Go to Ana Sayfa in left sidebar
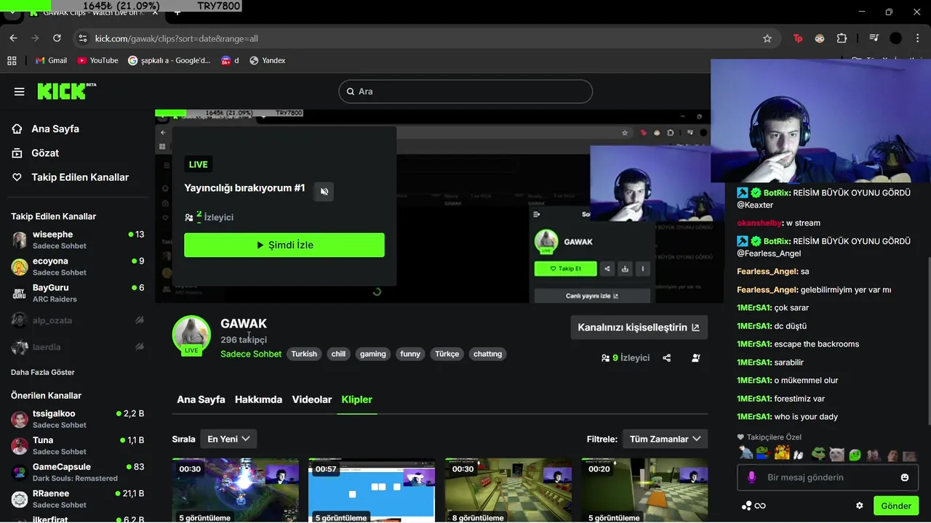 pos(45,129)
